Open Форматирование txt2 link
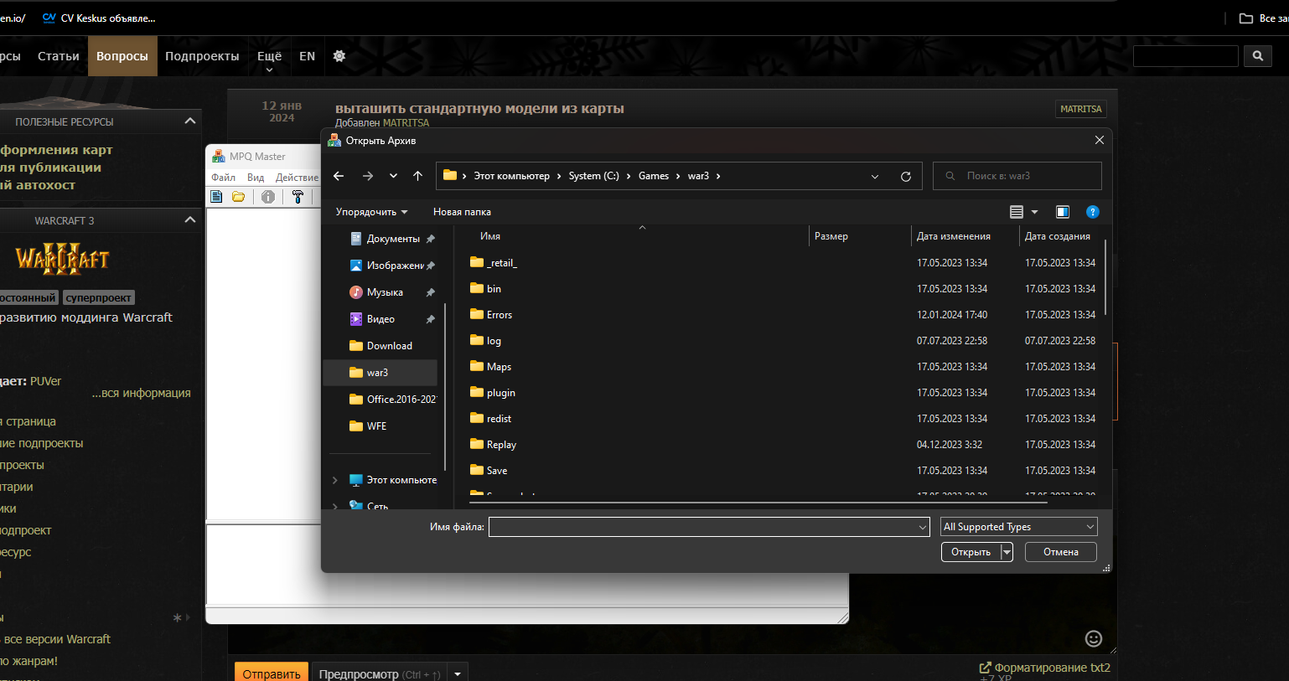The height and width of the screenshot is (681, 1289). point(1045,668)
